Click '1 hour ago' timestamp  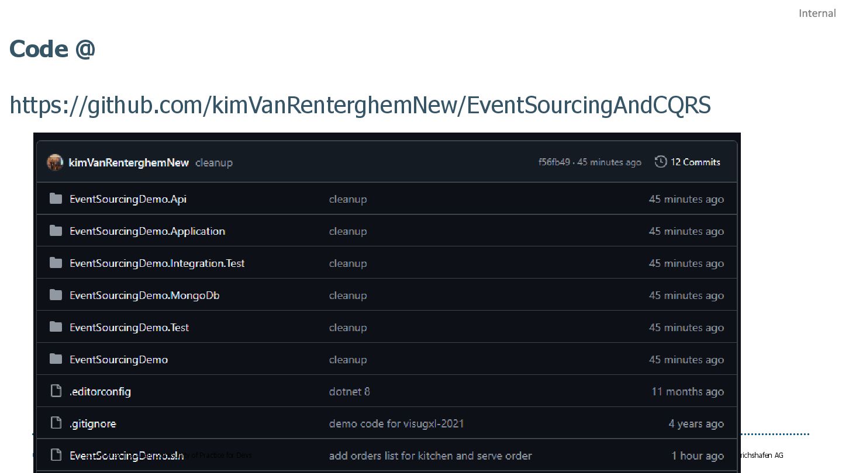[698, 456]
